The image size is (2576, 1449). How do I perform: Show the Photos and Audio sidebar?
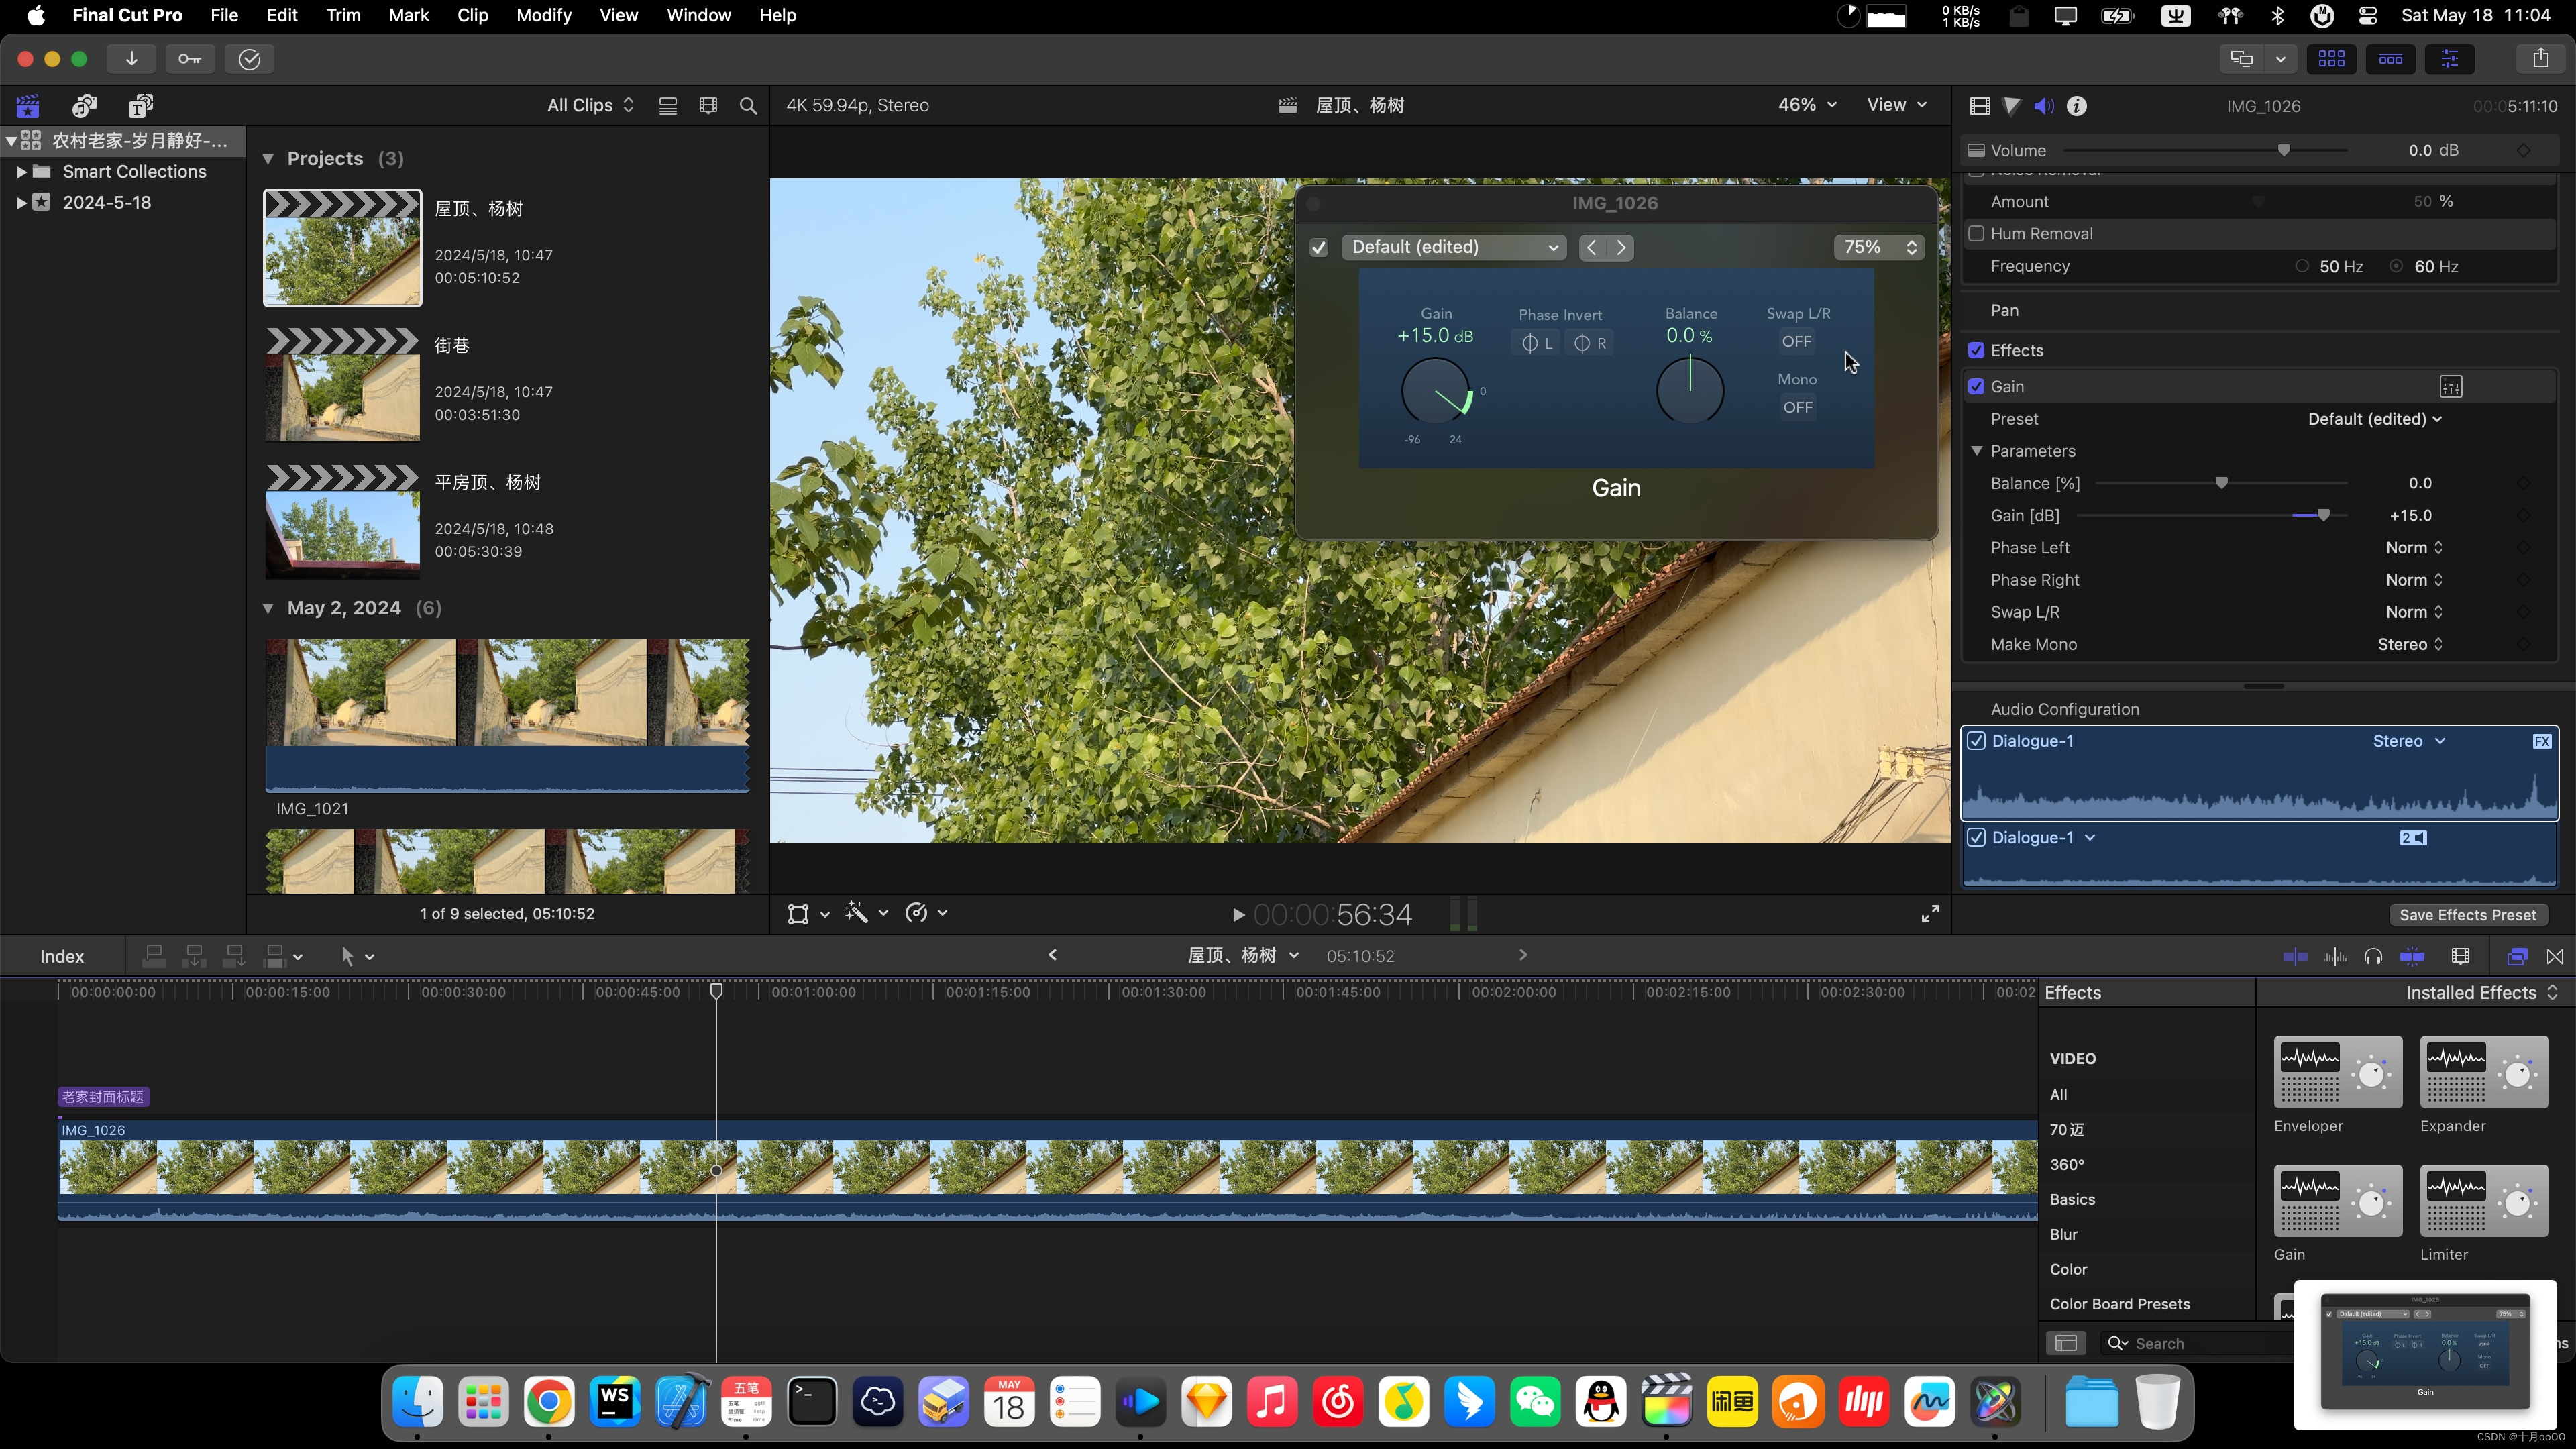[85, 106]
